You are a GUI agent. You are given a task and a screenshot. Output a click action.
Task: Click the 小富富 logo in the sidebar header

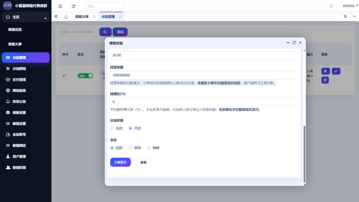[8, 6]
